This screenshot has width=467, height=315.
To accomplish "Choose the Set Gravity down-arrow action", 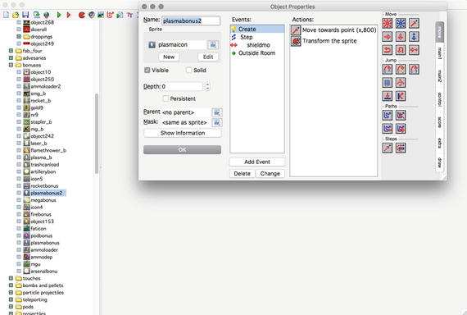I will coord(414,37).
